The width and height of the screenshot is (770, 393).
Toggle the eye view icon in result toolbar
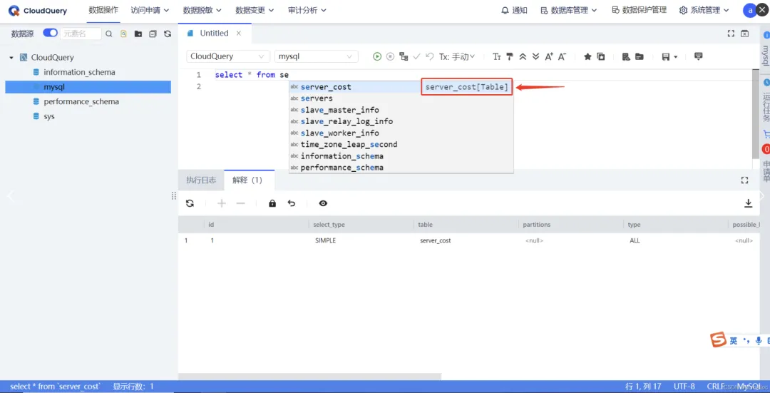(323, 203)
